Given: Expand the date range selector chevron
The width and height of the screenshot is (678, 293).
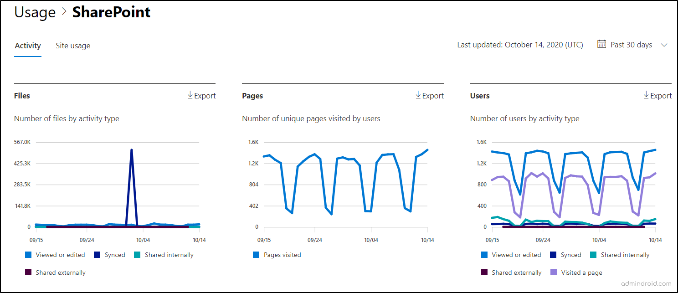Looking at the screenshot, I should [664, 45].
